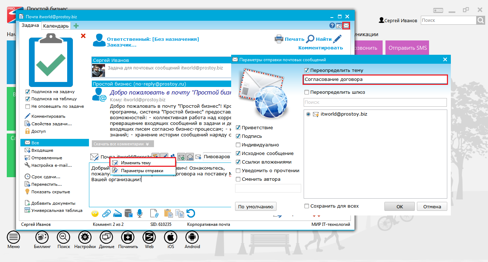Click the iOS apple icon
The height and width of the screenshot is (262, 488).
pos(171,237)
